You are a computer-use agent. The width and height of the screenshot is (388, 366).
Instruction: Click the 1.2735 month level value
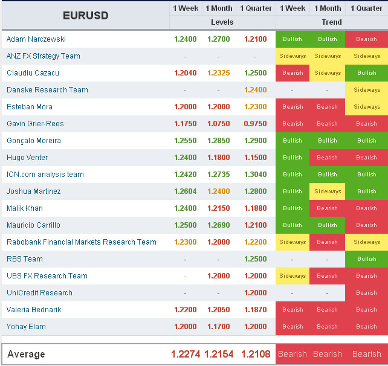(219, 175)
